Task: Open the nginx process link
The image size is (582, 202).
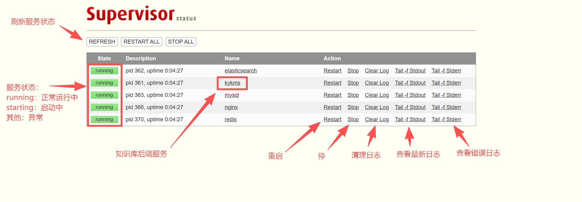Action: pos(231,107)
